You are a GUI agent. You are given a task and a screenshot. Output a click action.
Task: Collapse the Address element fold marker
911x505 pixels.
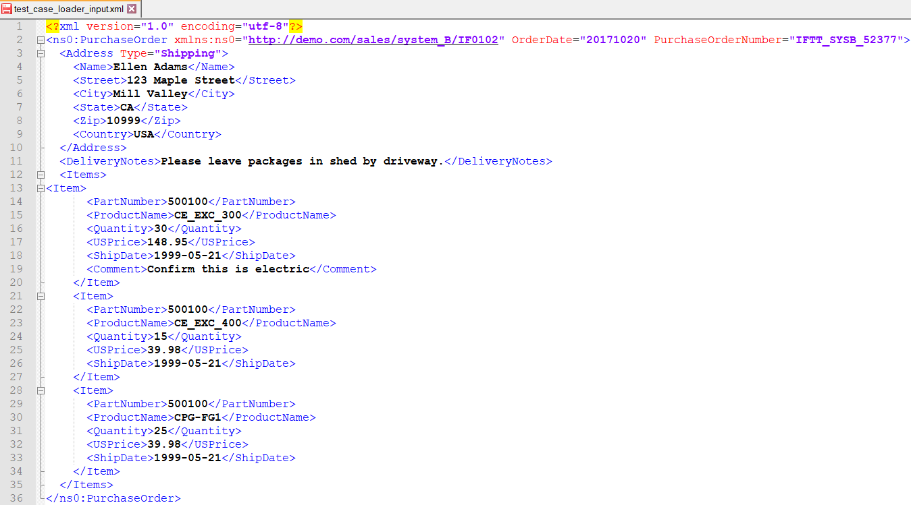click(x=41, y=53)
